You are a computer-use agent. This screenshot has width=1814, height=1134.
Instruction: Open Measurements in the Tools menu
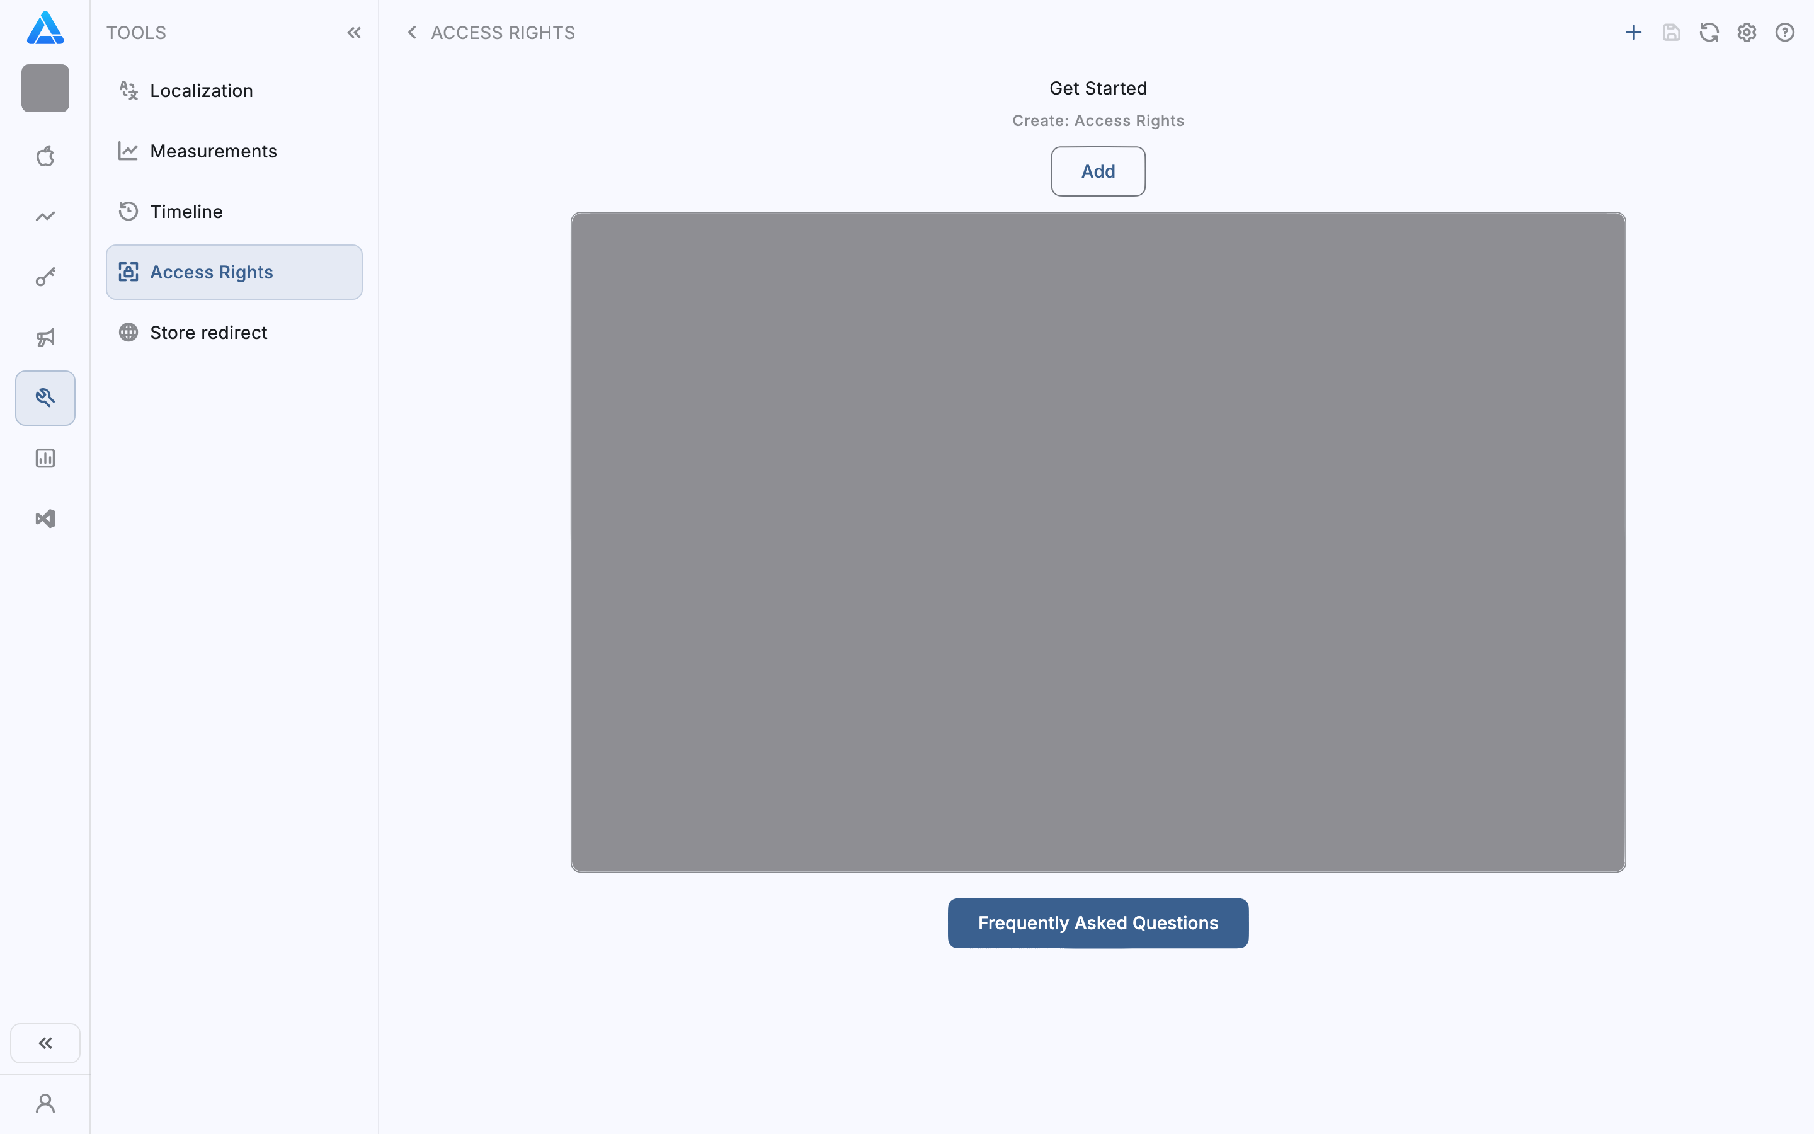tap(213, 151)
